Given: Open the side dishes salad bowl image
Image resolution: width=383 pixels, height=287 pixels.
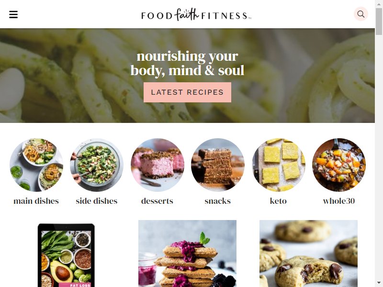Looking at the screenshot, I should point(97,165).
